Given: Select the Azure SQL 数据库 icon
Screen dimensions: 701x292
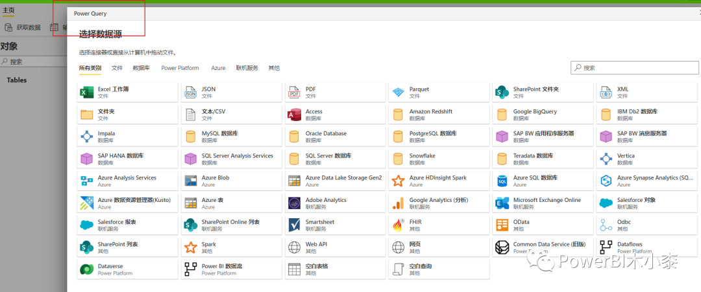Looking at the screenshot, I should coord(502,181).
